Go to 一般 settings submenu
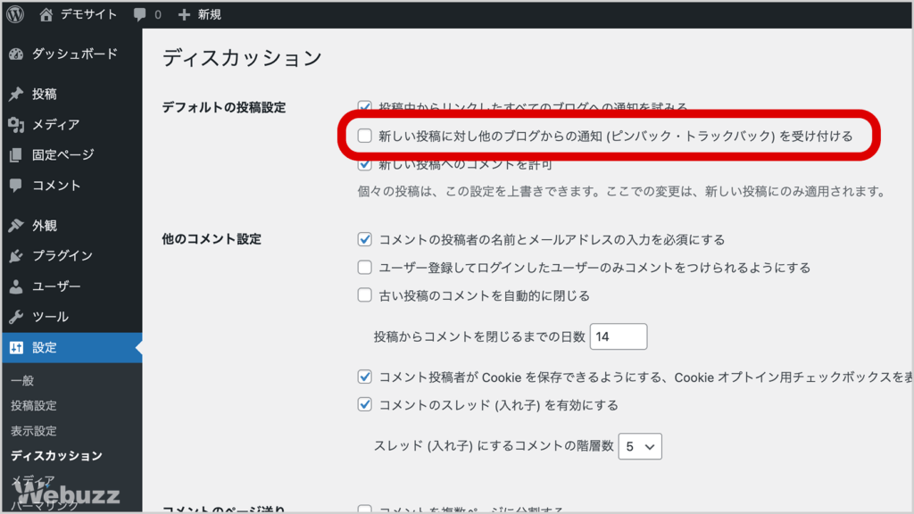The image size is (914, 514). point(22,380)
